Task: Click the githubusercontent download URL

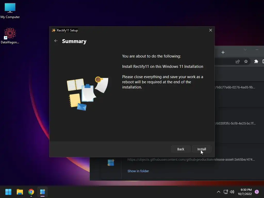Action: coord(191,159)
